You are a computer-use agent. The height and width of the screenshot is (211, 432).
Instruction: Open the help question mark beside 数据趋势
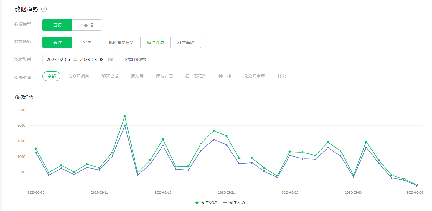coord(44,9)
